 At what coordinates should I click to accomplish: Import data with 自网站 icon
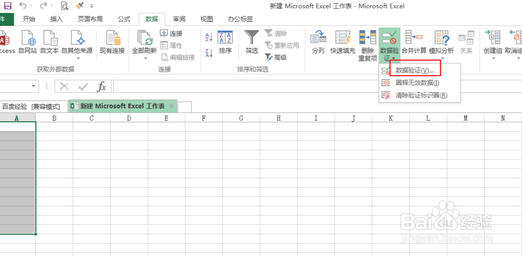[28, 42]
